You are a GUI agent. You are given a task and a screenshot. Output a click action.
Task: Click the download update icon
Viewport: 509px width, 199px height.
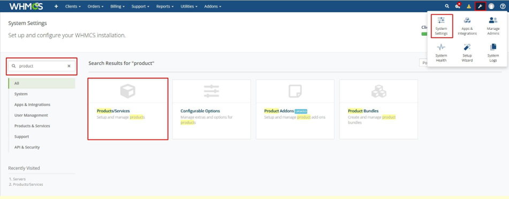pyautogui.click(x=469, y=6)
